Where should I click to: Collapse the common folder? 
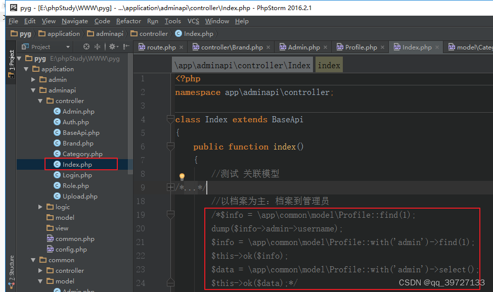33,260
